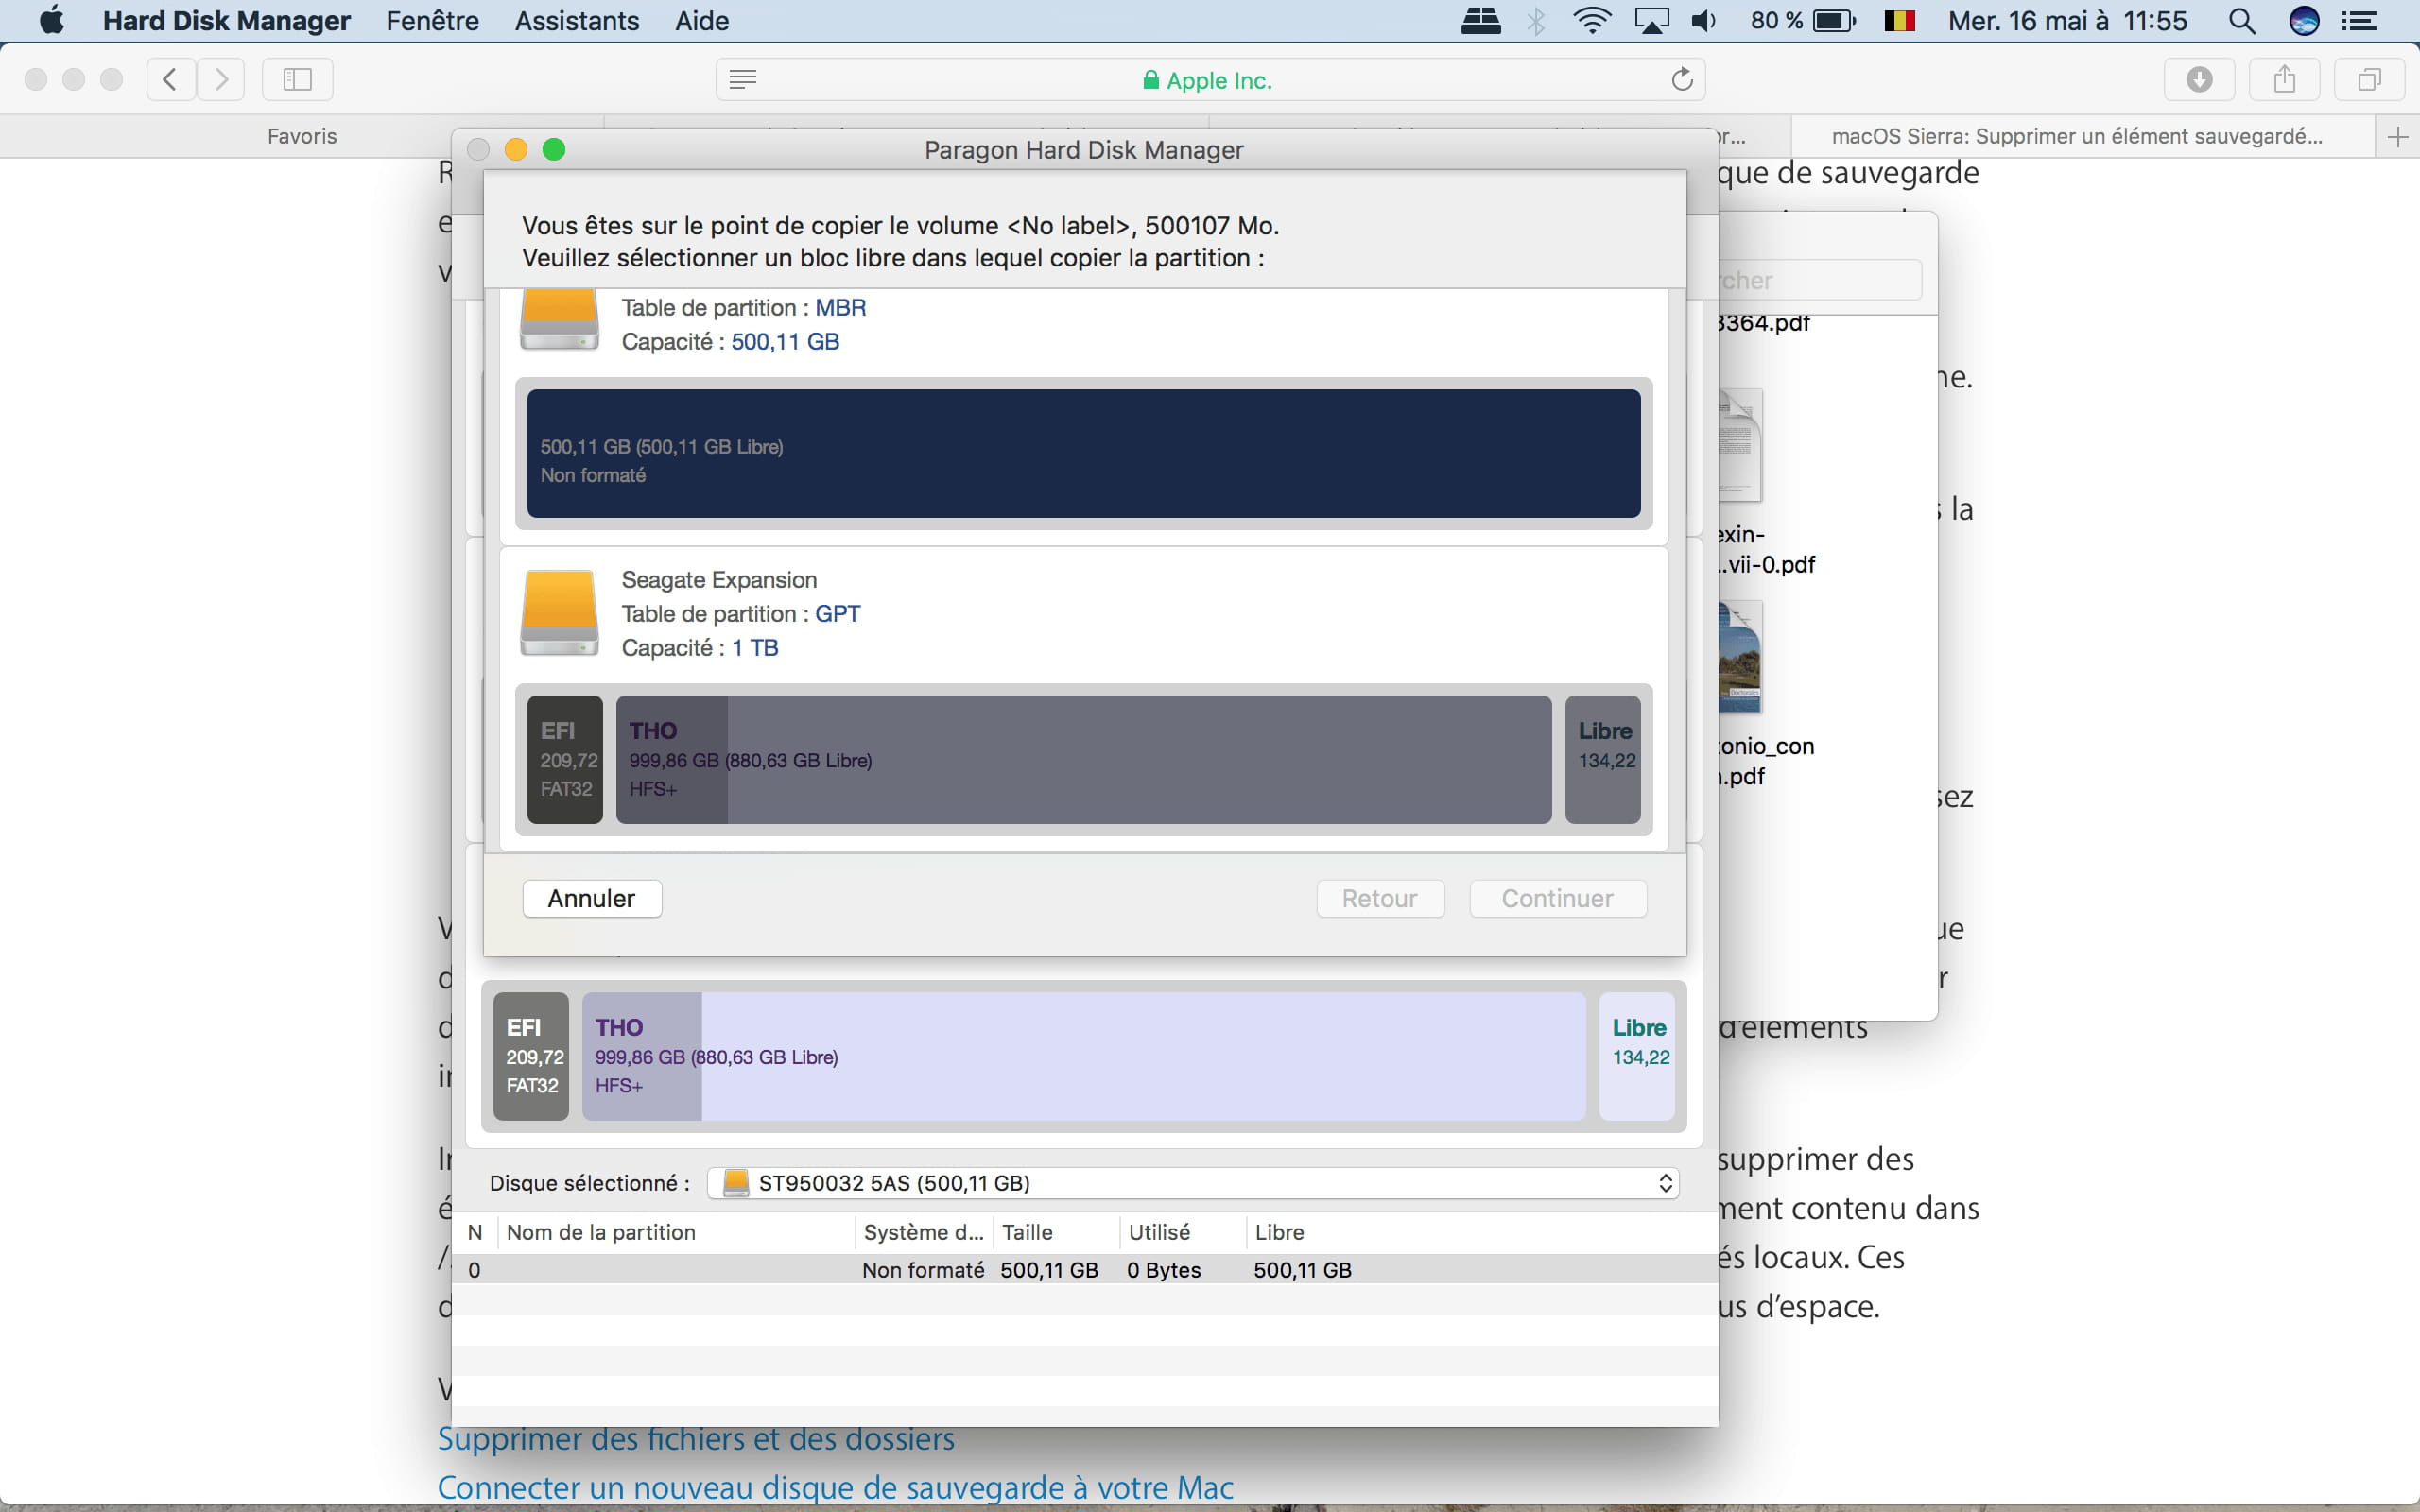Switch to the Favoris tab in Safari
The width and height of the screenshot is (2420, 1512).
pos(302,136)
